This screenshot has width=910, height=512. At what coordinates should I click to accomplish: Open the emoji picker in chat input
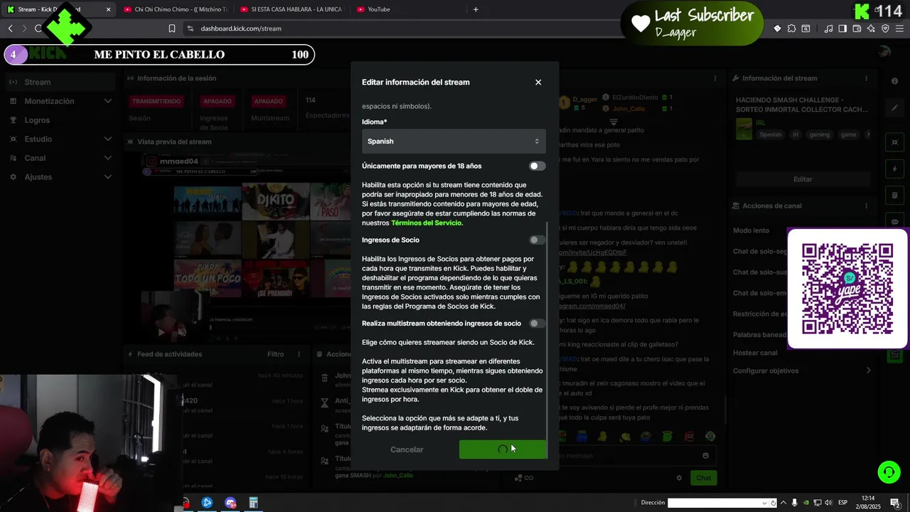tap(705, 455)
